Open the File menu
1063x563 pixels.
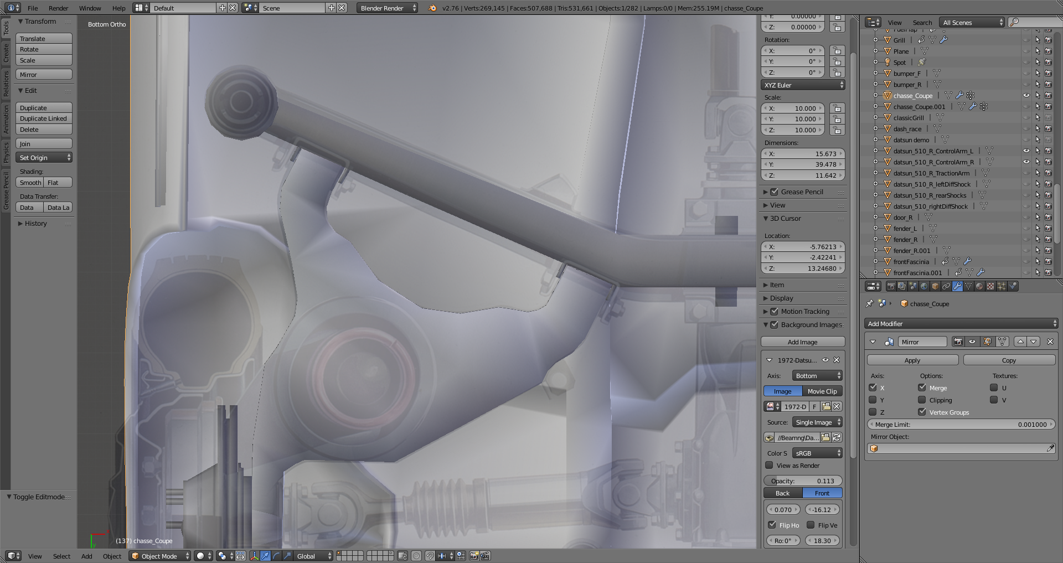click(x=33, y=8)
